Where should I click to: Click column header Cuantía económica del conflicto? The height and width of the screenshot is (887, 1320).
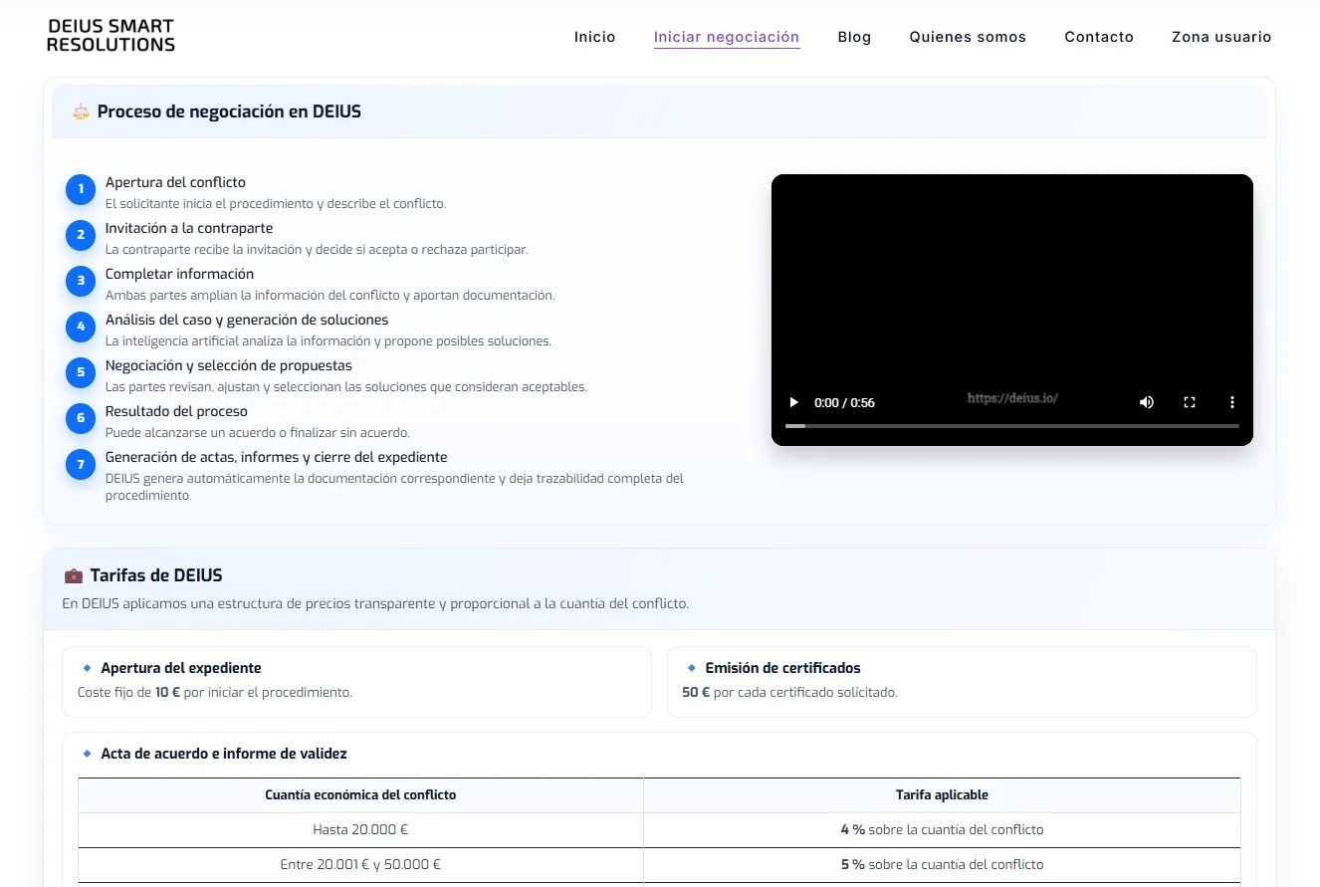point(360,794)
